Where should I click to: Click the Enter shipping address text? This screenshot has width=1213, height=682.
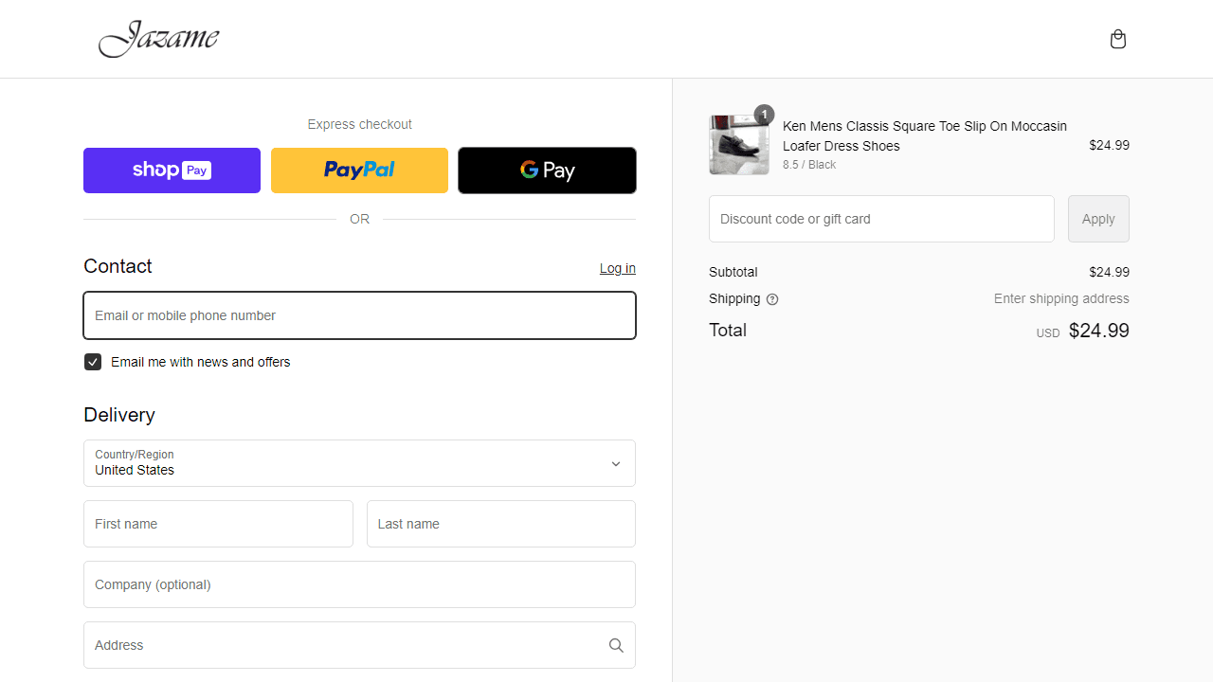1061,298
